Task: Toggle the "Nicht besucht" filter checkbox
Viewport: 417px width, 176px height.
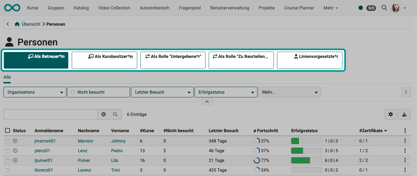Action: tap(73, 92)
